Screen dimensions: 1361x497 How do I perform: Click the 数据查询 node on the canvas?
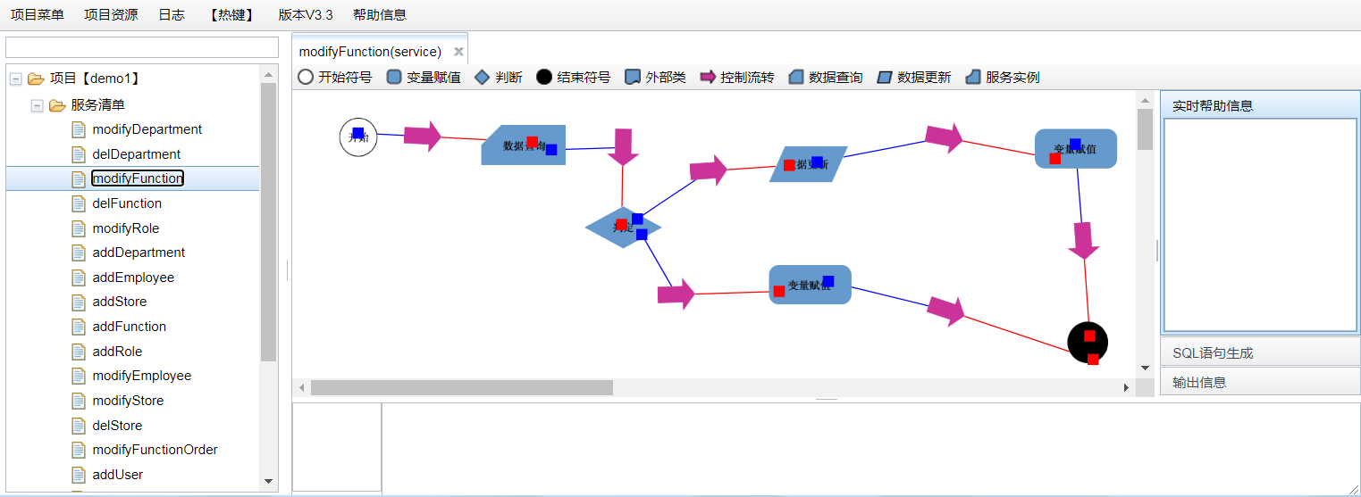pos(524,145)
